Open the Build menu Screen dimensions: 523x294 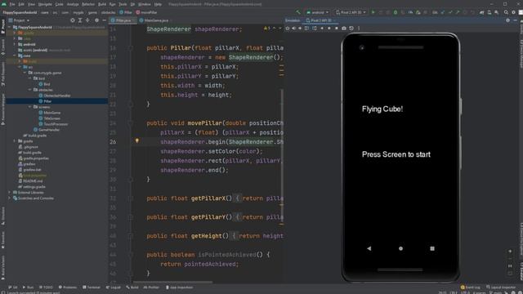point(102,4)
